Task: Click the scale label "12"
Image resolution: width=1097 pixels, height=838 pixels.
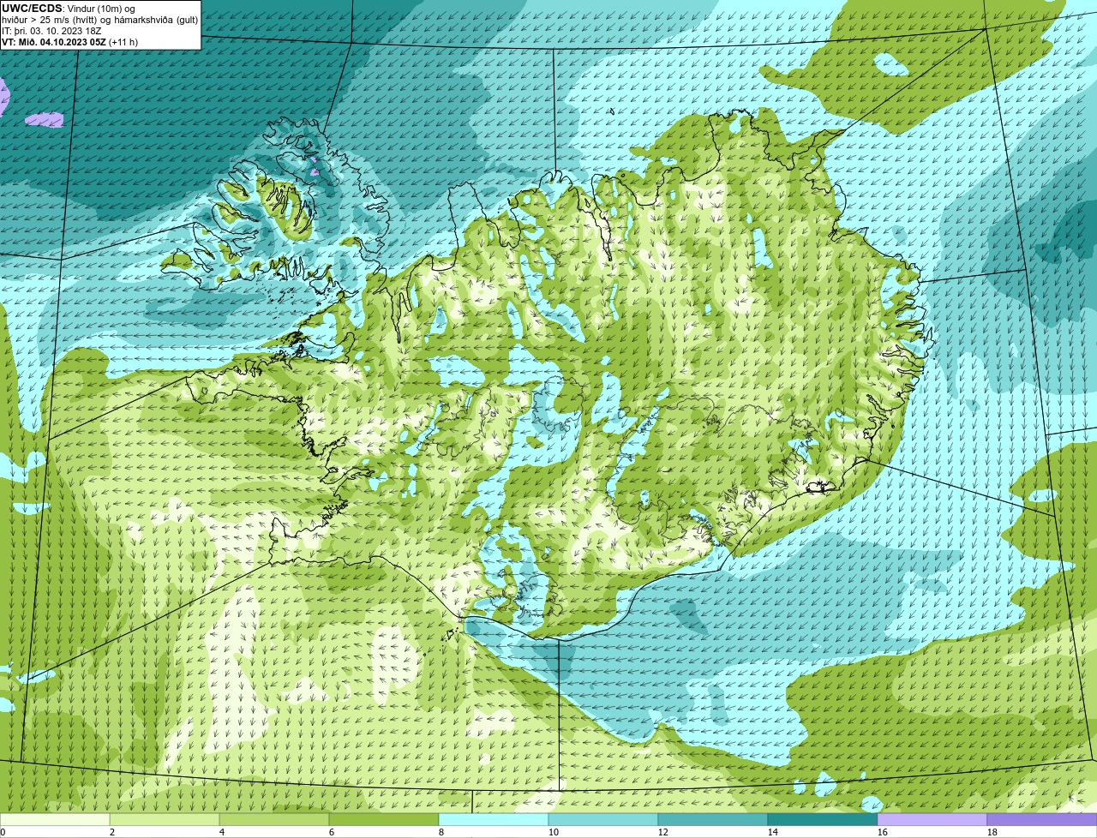Action: click(x=663, y=832)
